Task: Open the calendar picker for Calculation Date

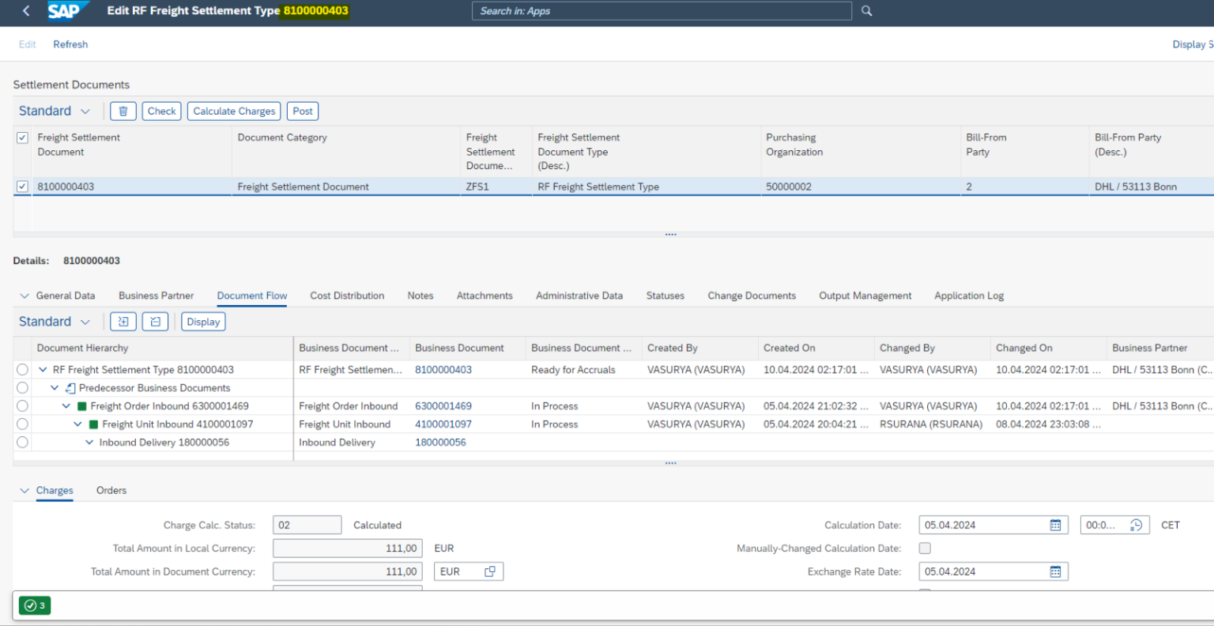Action: (x=1057, y=524)
